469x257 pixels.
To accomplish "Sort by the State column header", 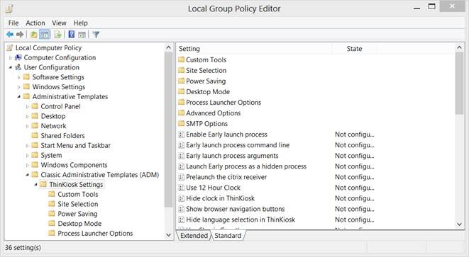I will [354, 49].
